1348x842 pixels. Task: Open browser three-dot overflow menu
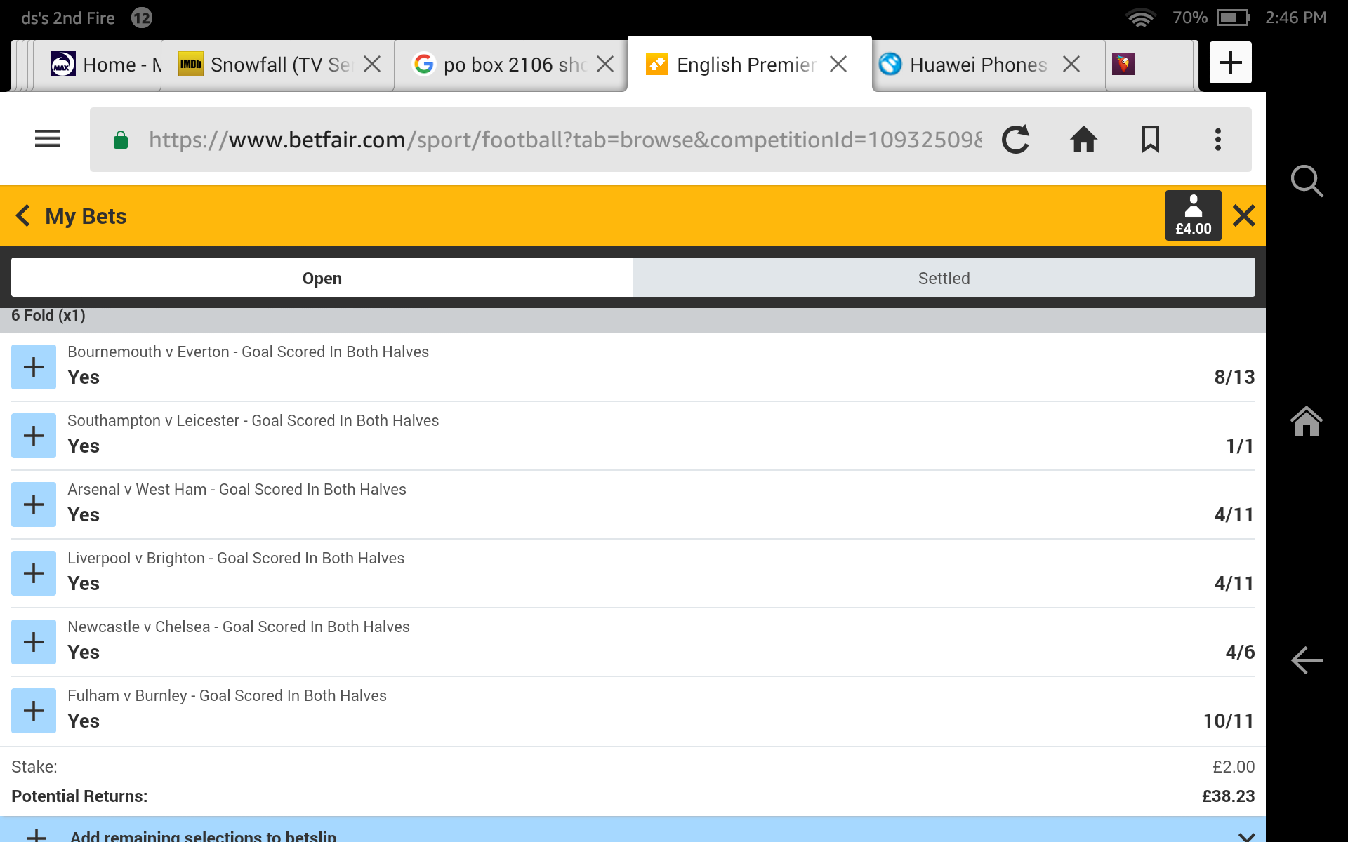click(x=1218, y=139)
